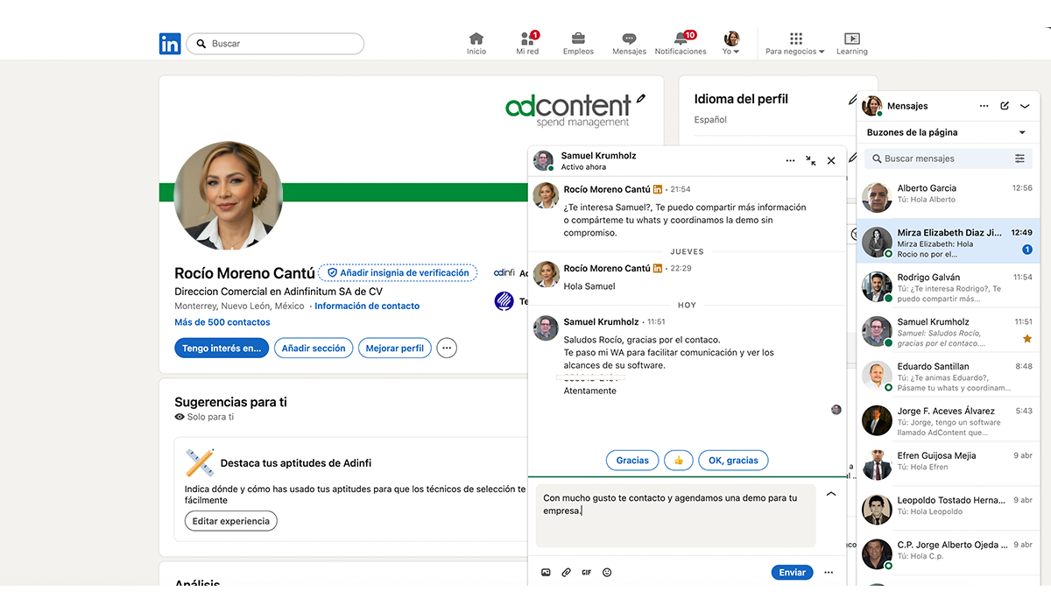Open Eduardo Santillan conversation

(x=949, y=375)
